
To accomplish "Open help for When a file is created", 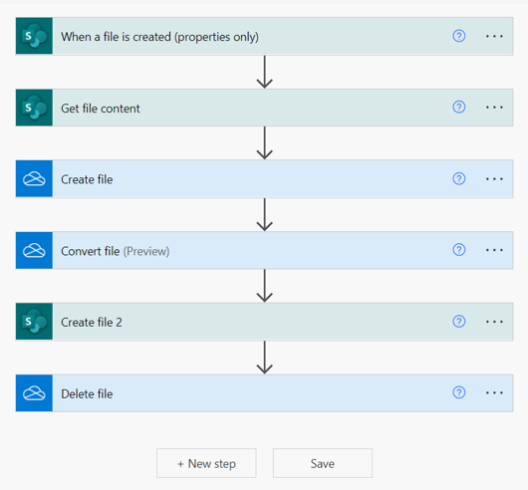I will (x=459, y=36).
